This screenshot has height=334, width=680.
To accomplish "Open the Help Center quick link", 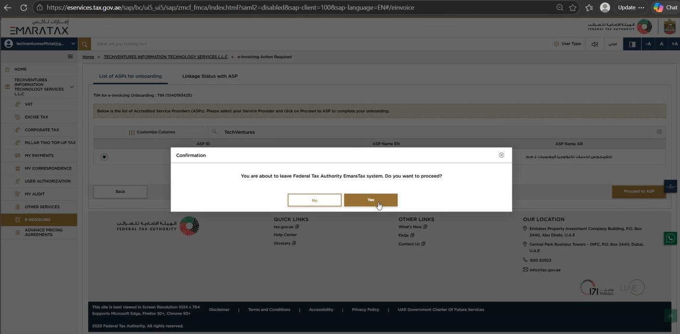I will [x=285, y=235].
